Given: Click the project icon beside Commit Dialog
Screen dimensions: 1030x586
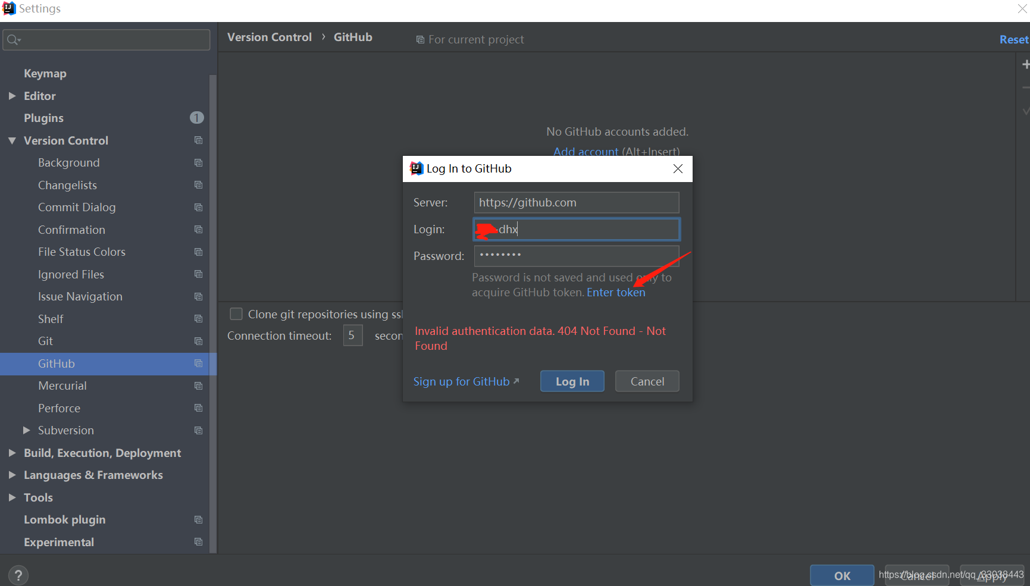Looking at the screenshot, I should point(198,207).
